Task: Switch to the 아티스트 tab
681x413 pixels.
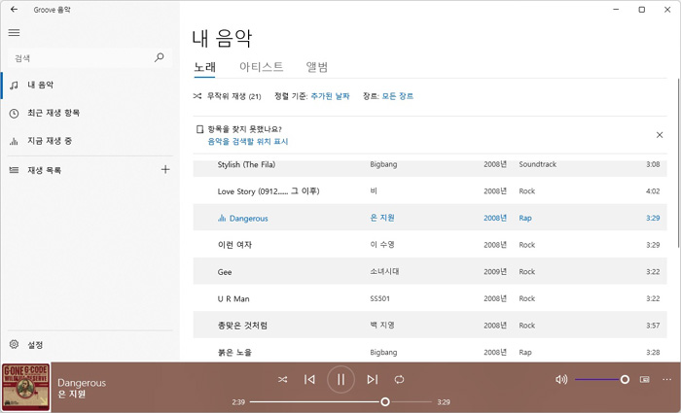Action: (x=261, y=67)
